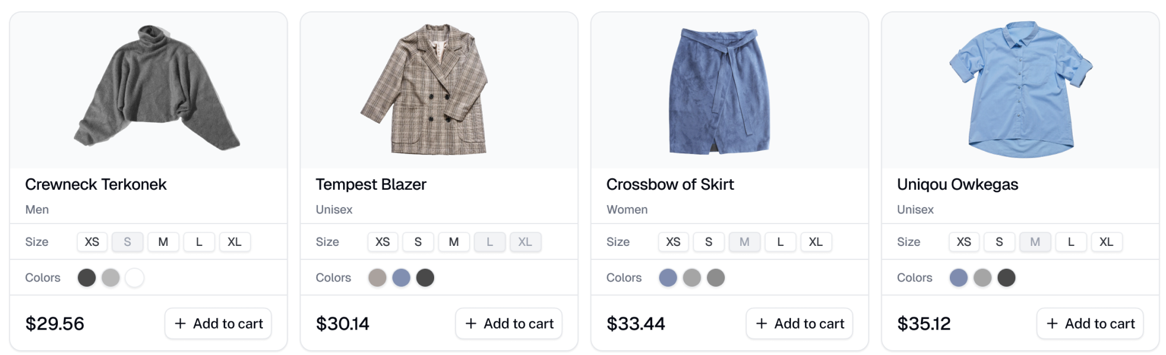This screenshot has height=355, width=1166.
Task: Select the taupe color swatch for Tempest Blazer
Action: [377, 278]
